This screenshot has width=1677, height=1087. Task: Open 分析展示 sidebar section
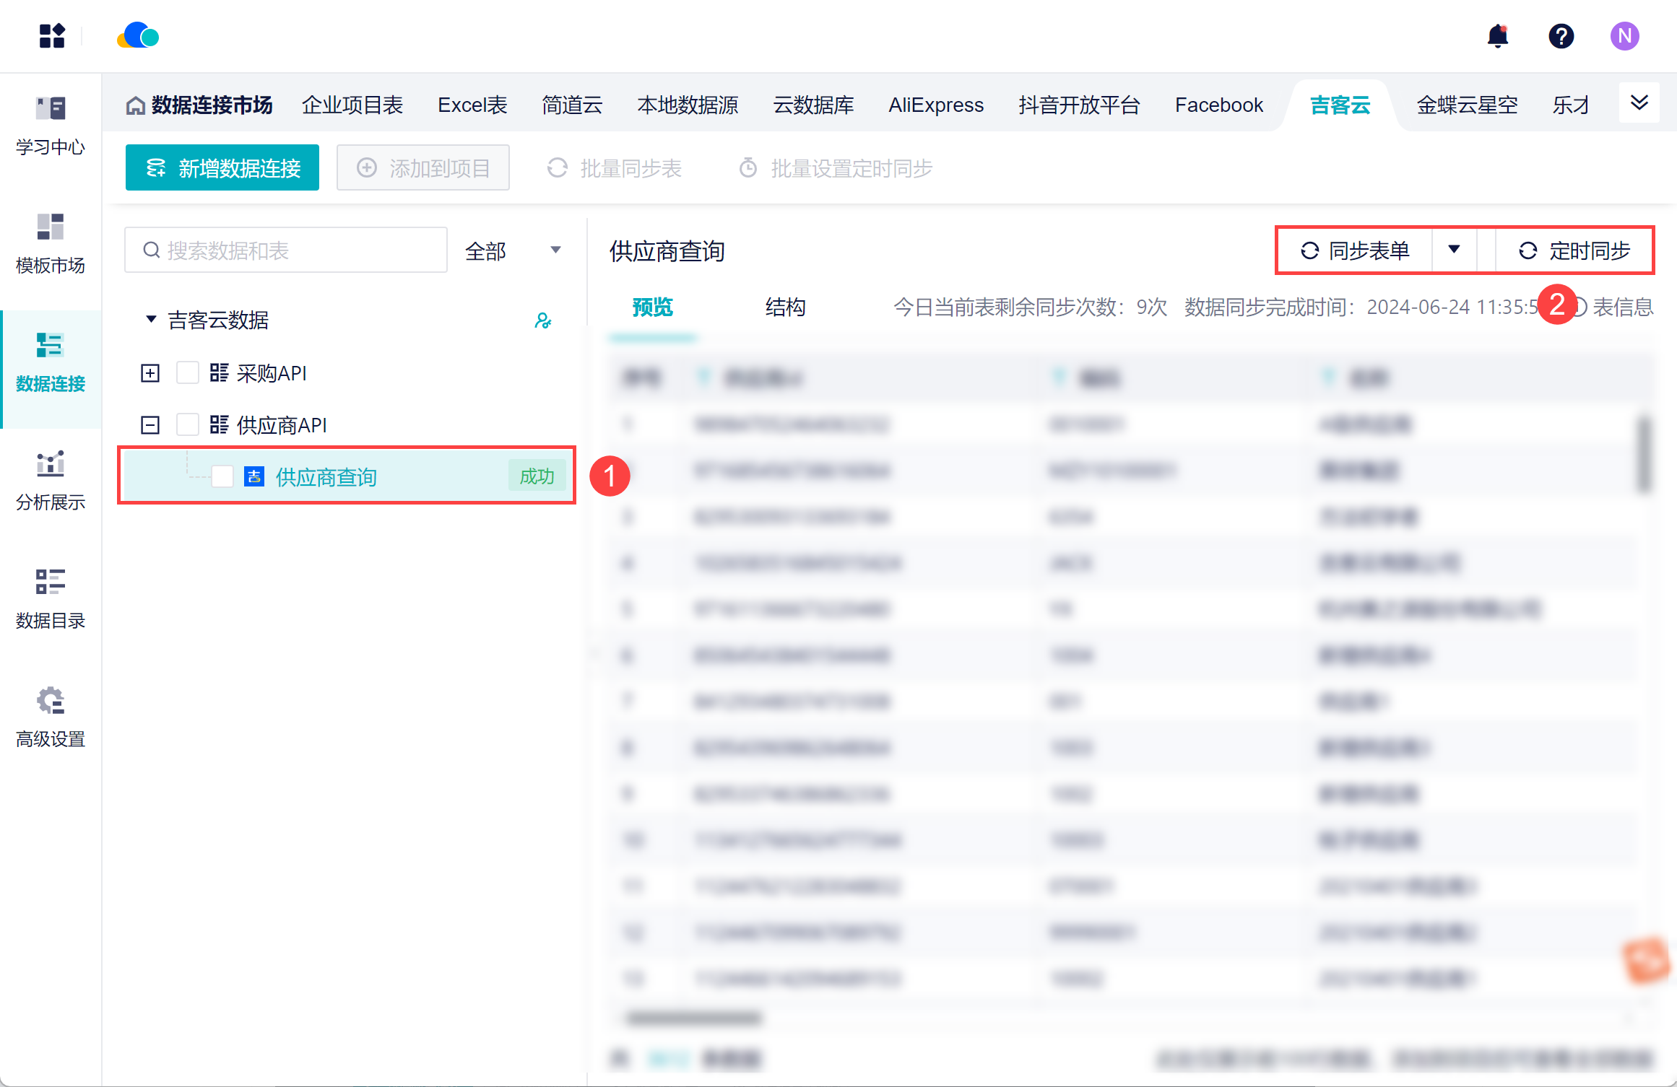[51, 481]
